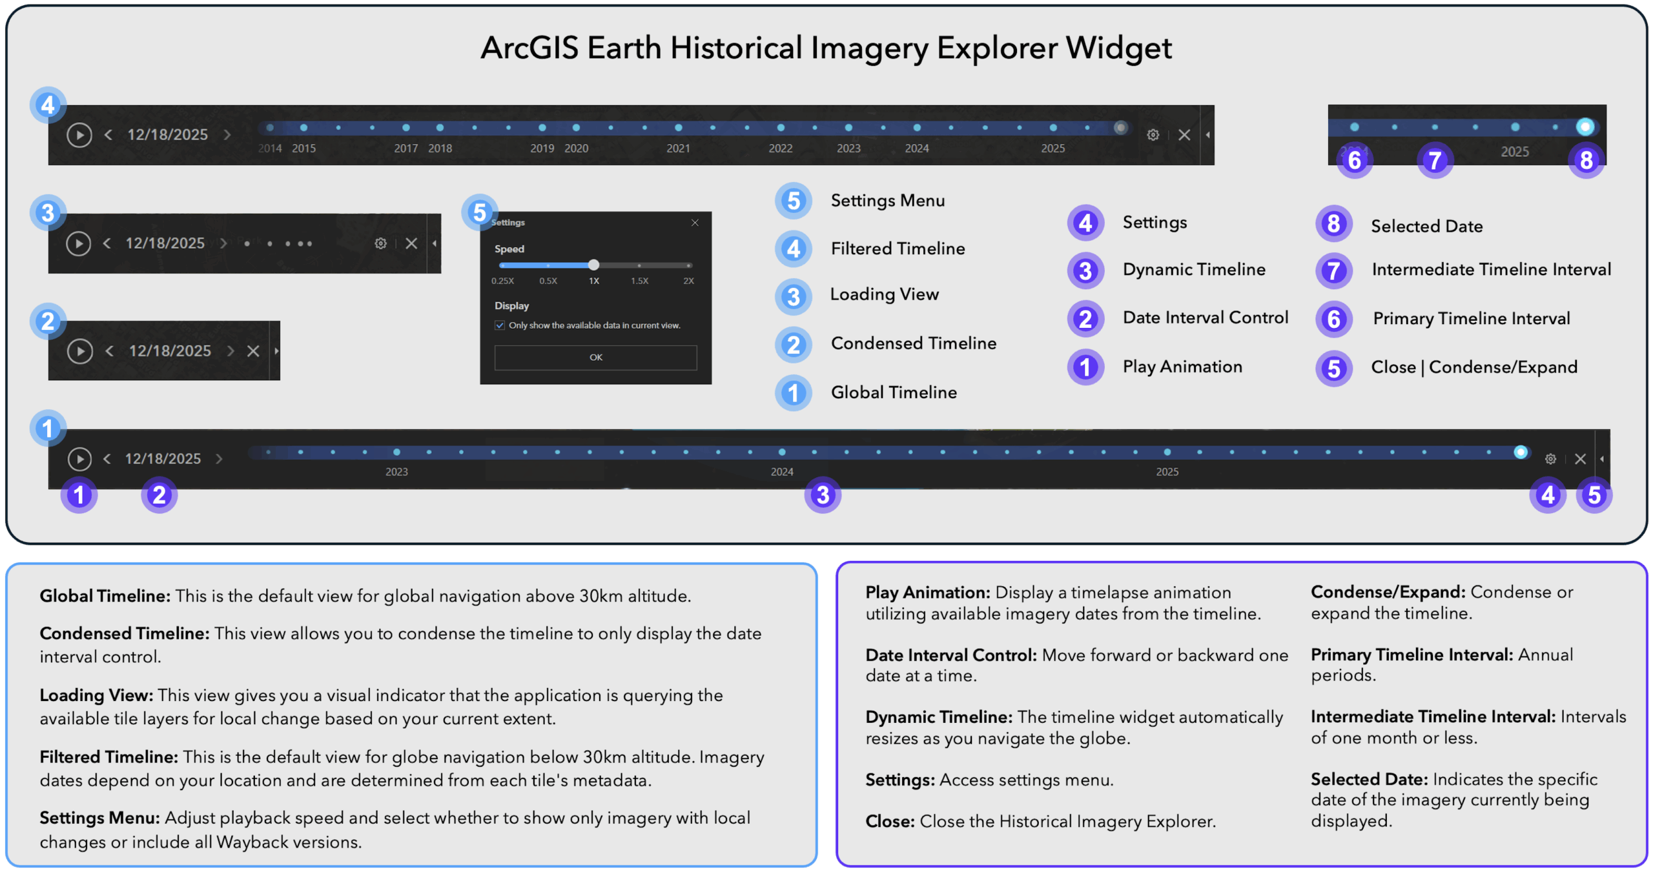This screenshot has width=1653, height=874.
Task: Choose 0.5X on the Speed slider
Action: (548, 265)
